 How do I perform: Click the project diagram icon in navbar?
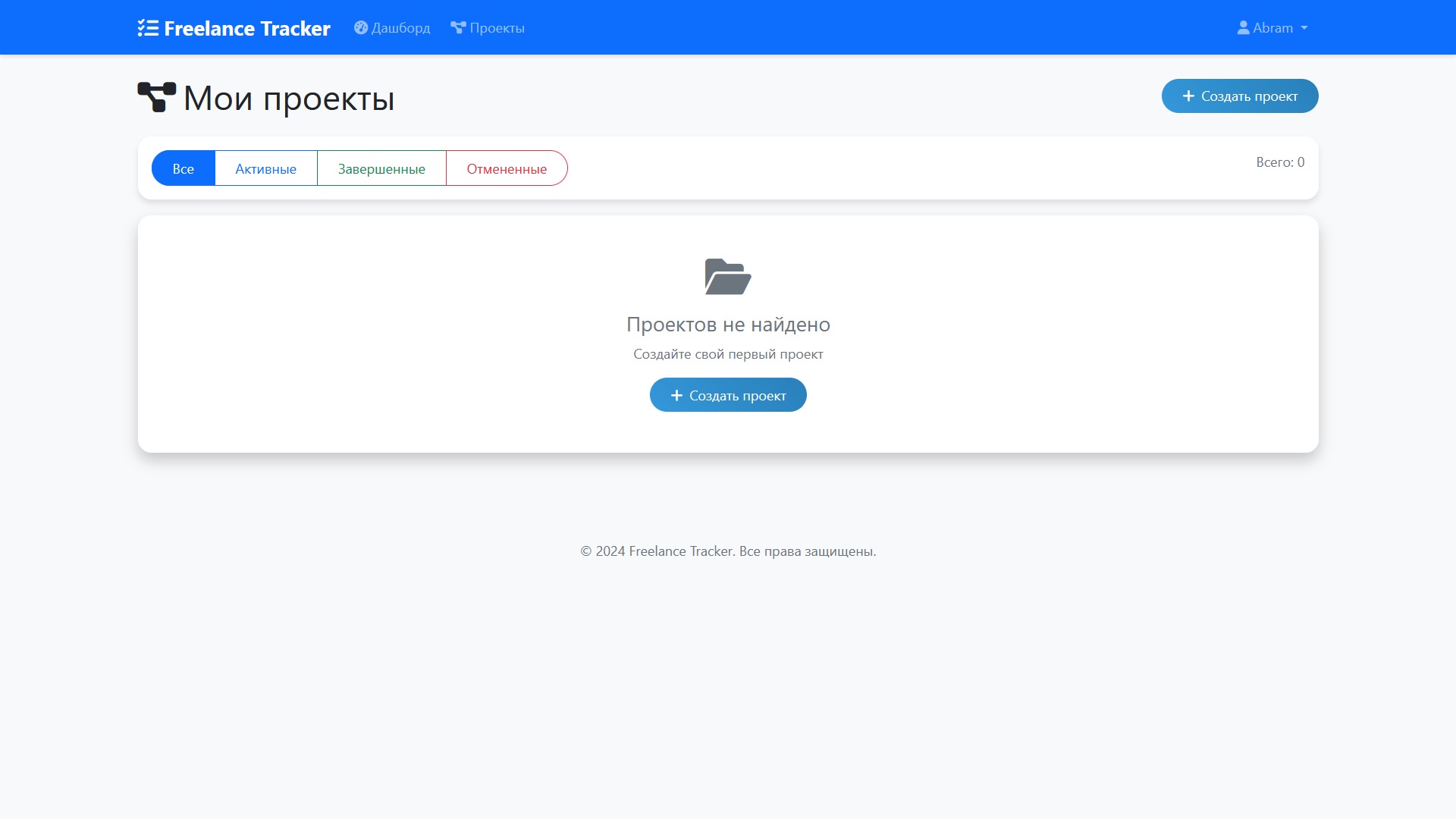pos(458,28)
